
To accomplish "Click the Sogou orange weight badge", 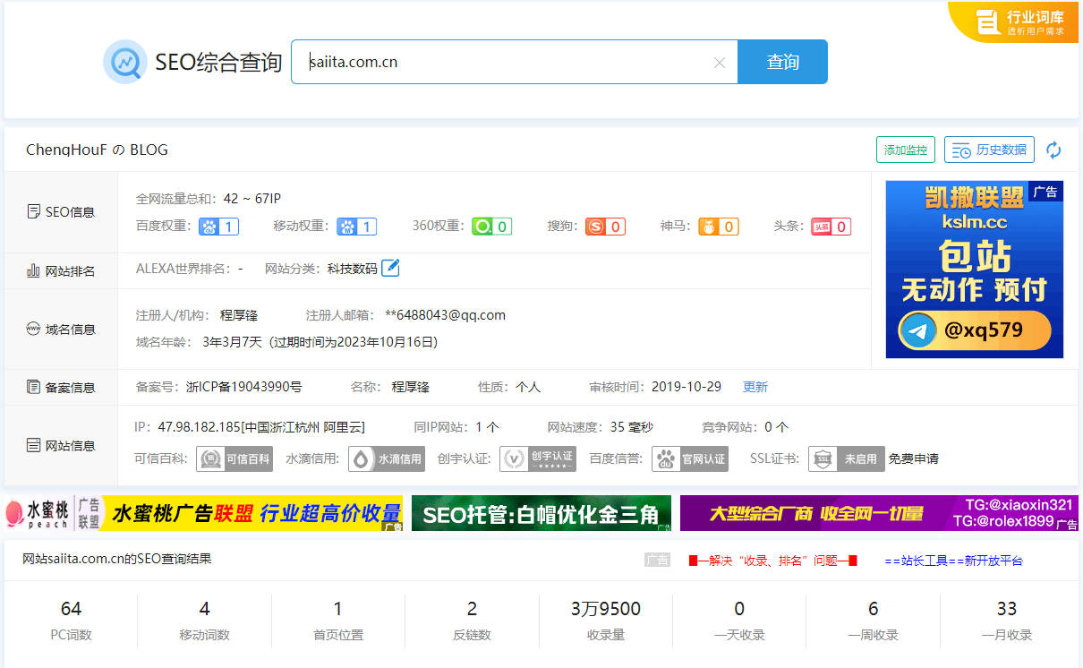I will click(x=605, y=227).
